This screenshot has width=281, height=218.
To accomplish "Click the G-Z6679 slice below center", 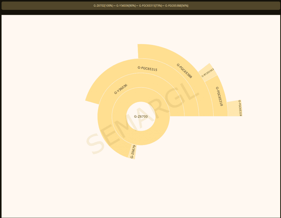I will point(133,151).
